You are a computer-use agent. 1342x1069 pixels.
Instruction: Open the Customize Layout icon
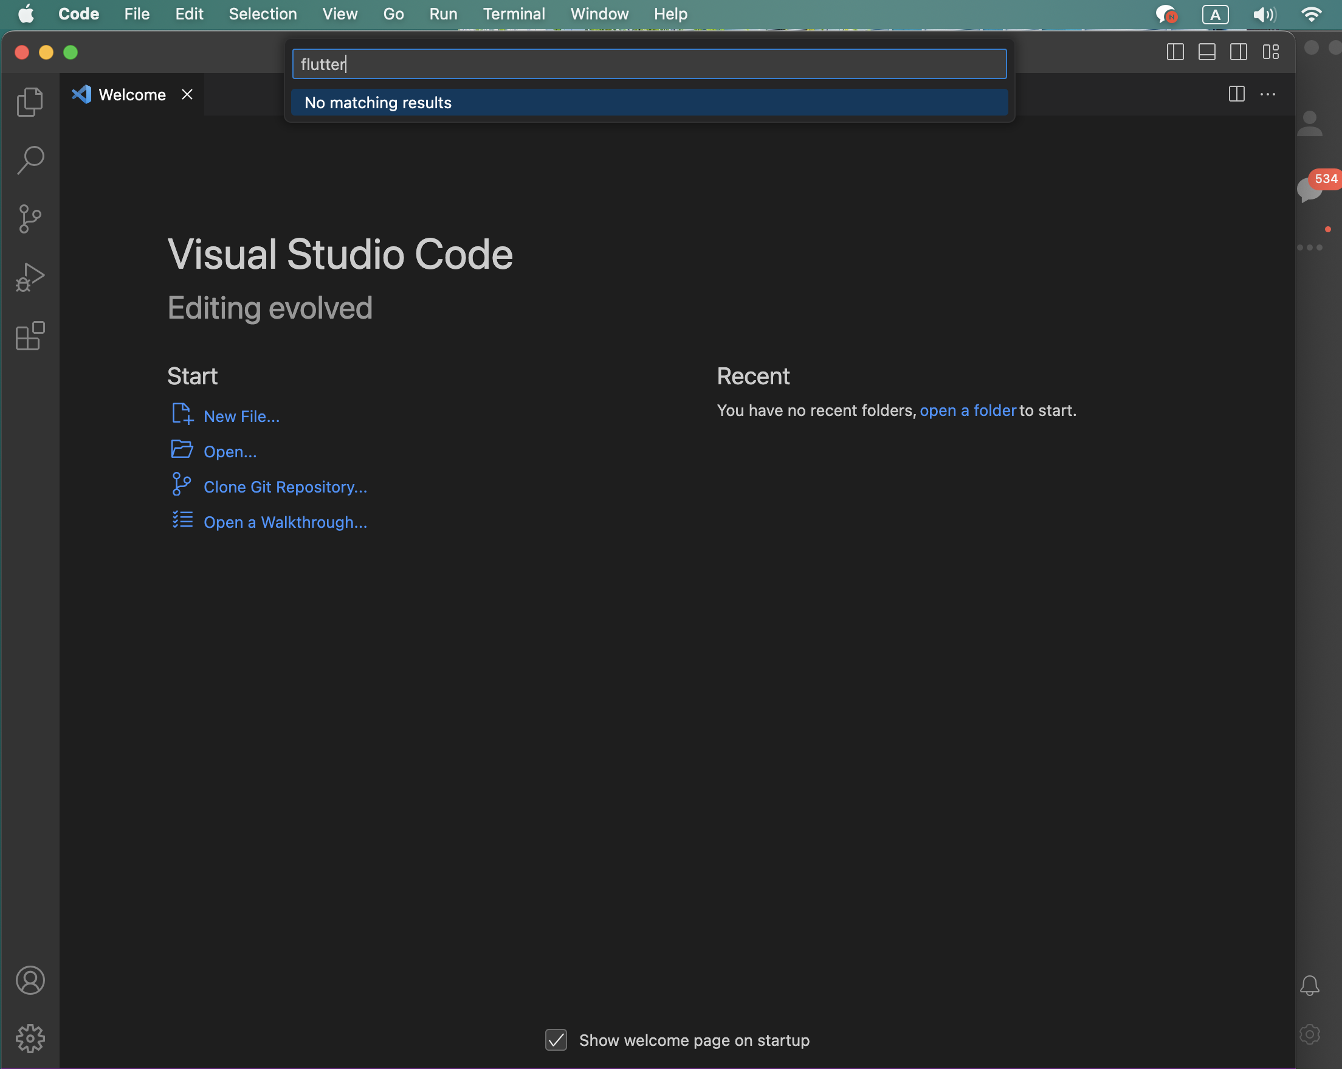[1270, 52]
